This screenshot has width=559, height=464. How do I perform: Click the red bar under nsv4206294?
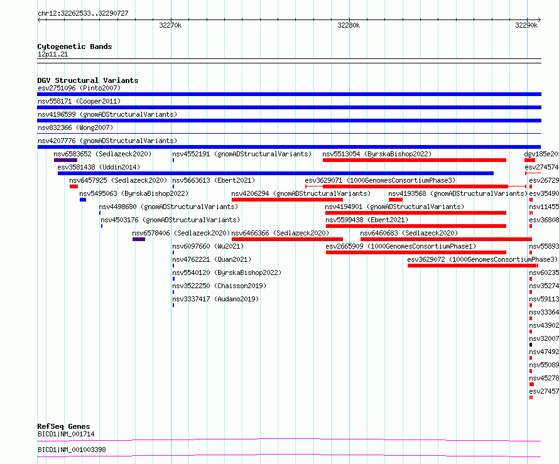[x=287, y=200]
